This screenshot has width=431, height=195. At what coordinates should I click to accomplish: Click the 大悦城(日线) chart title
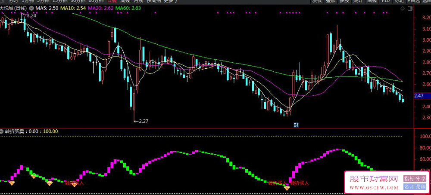(13, 8)
